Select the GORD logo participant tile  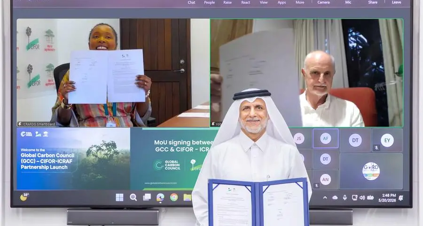[x=371, y=171]
